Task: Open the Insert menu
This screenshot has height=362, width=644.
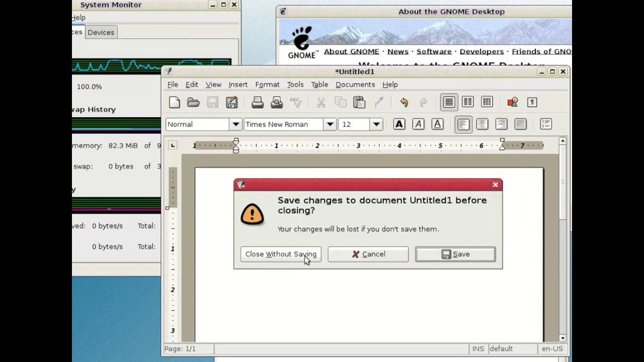Action: 238,84
